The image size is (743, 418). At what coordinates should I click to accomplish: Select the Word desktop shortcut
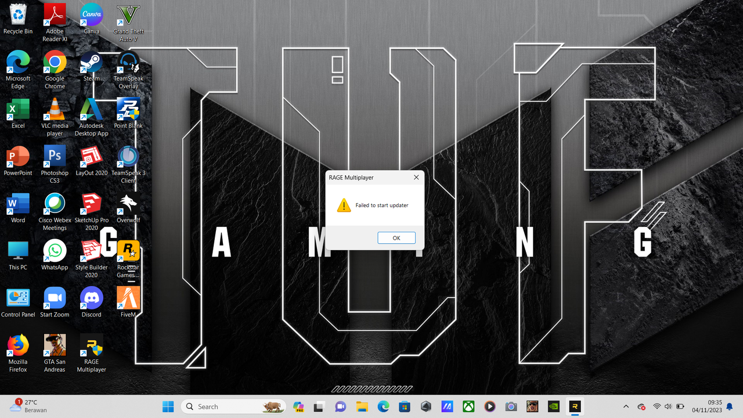(18, 208)
